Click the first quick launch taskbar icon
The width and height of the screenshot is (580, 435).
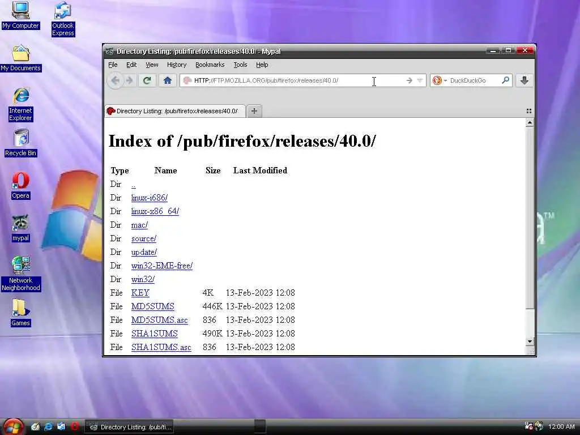click(35, 427)
